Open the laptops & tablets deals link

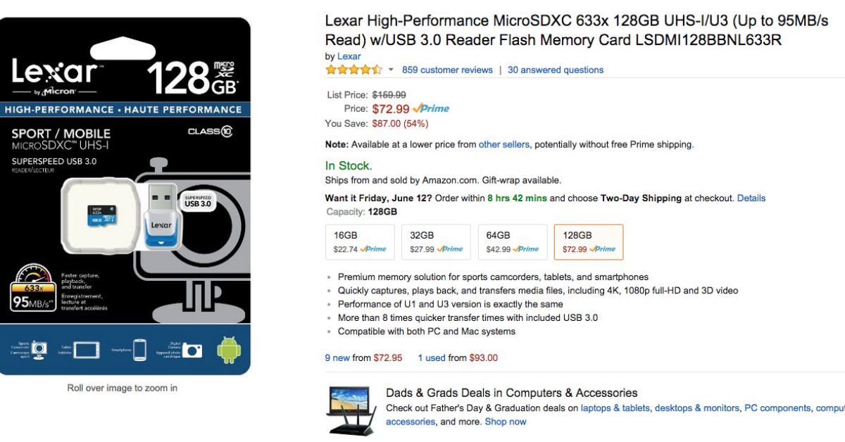[x=615, y=408]
